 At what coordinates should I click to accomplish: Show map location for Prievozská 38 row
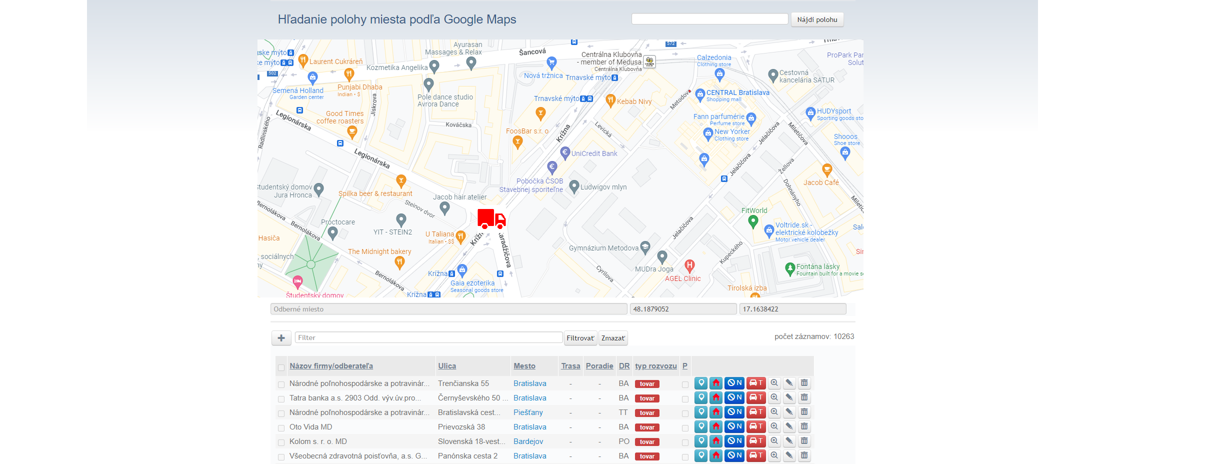coord(701,426)
